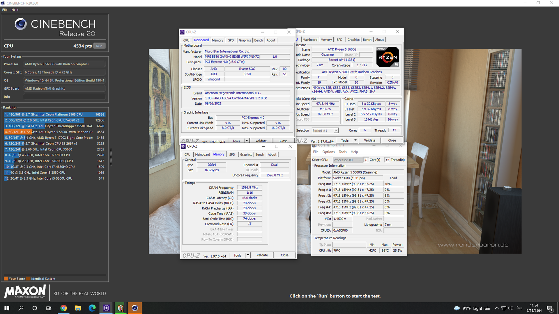Image resolution: width=559 pixels, height=314 pixels.
Task: Click Close in CPU-Z CPU window
Action: point(392,140)
